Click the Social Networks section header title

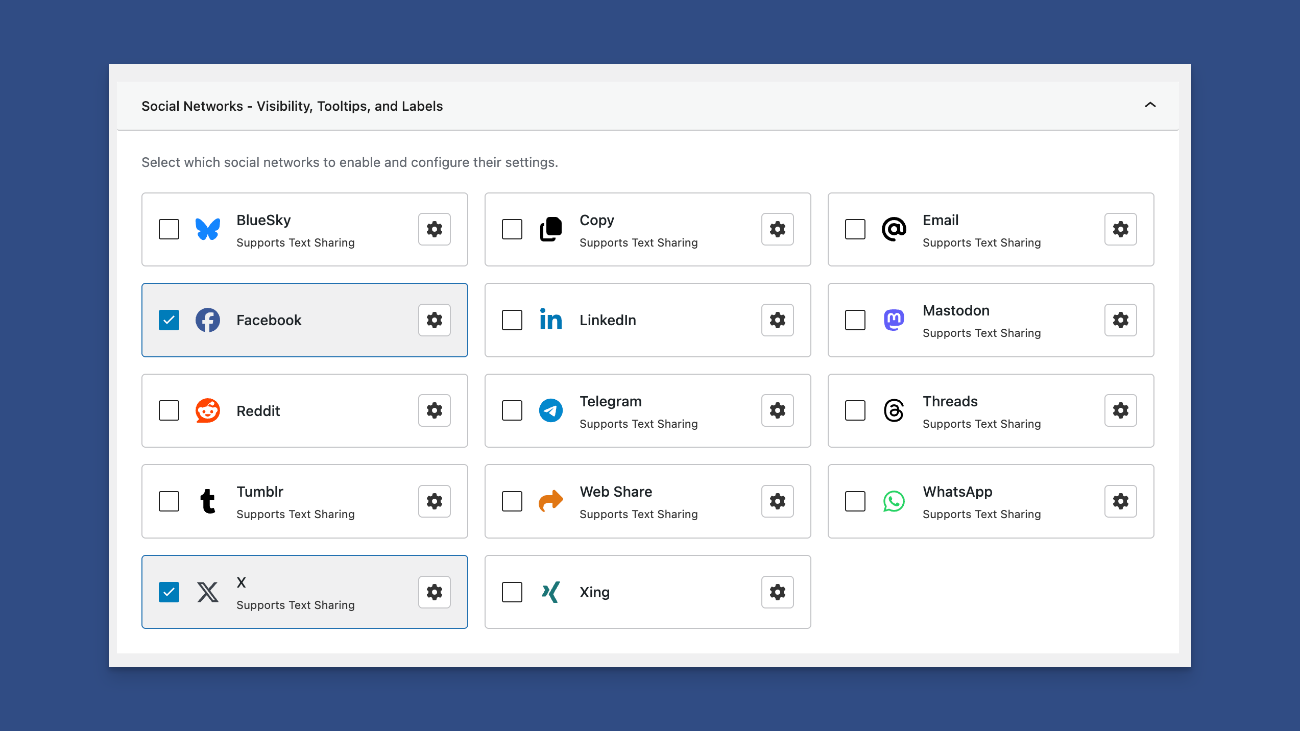coord(292,106)
